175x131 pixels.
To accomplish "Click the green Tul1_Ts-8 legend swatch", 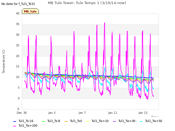I will [43, 121].
